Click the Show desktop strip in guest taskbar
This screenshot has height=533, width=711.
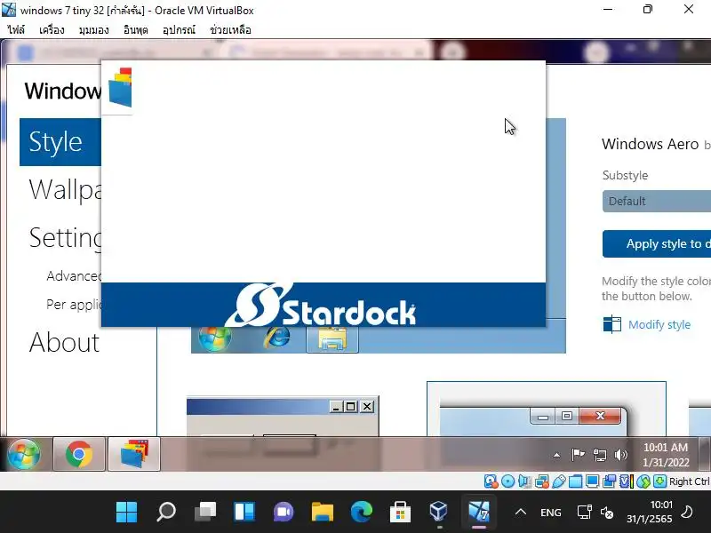tap(704, 454)
